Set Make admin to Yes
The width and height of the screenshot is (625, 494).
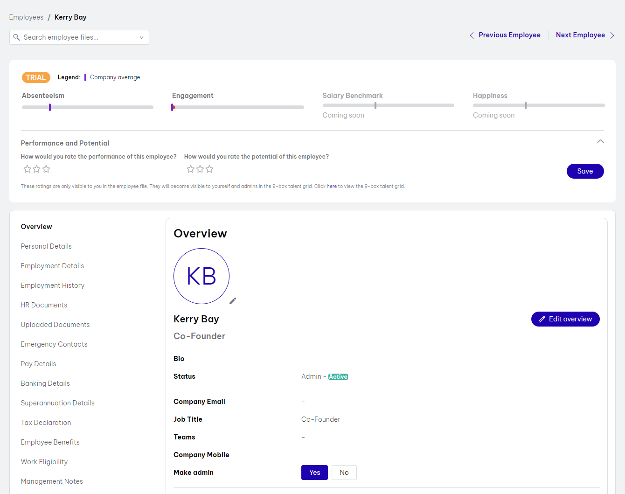(314, 473)
